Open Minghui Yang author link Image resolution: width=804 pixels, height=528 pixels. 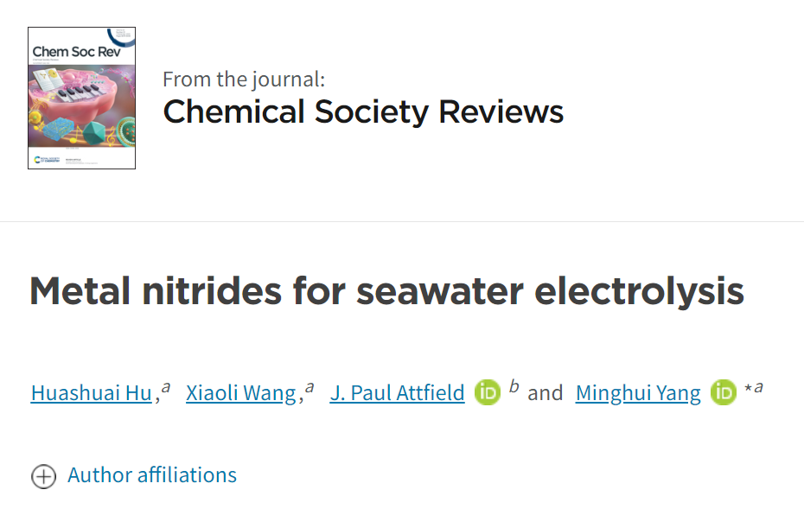[x=638, y=393]
